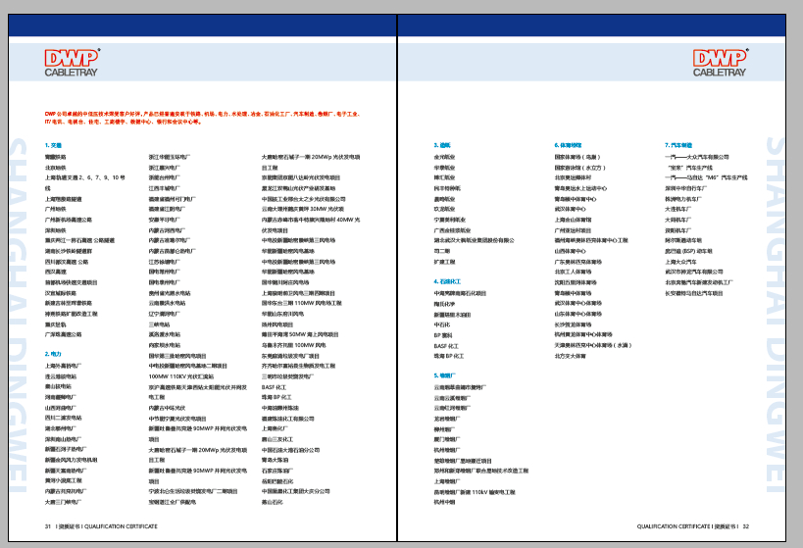This screenshot has height=548, width=803.
Task: Click the "内蒙古中环光伏" entry
Action: pos(167,408)
